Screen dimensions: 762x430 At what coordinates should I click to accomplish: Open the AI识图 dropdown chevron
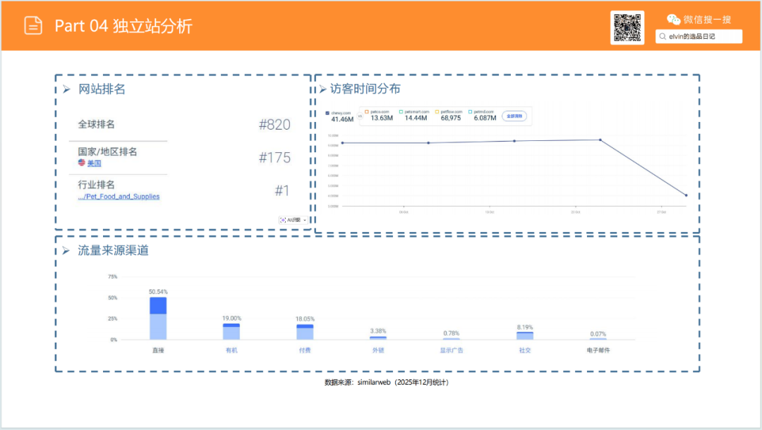(305, 220)
